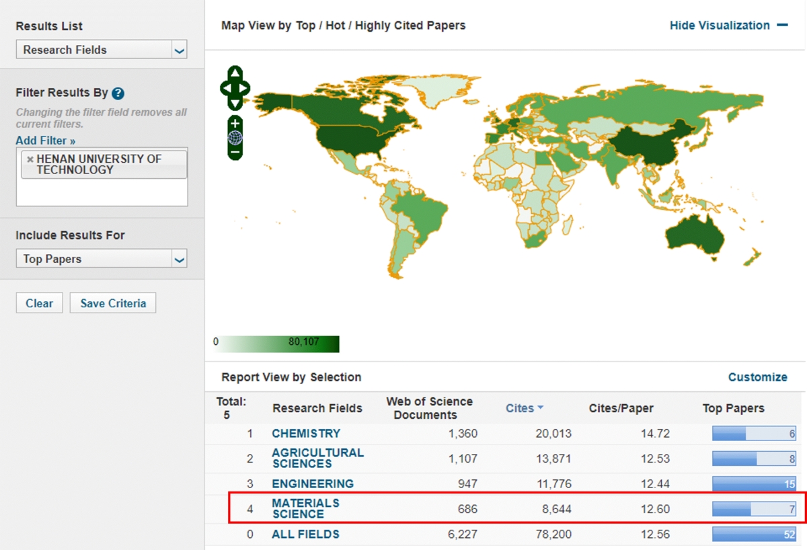Image resolution: width=807 pixels, height=550 pixels.
Task: Zoom in on the map
Action: 235,124
